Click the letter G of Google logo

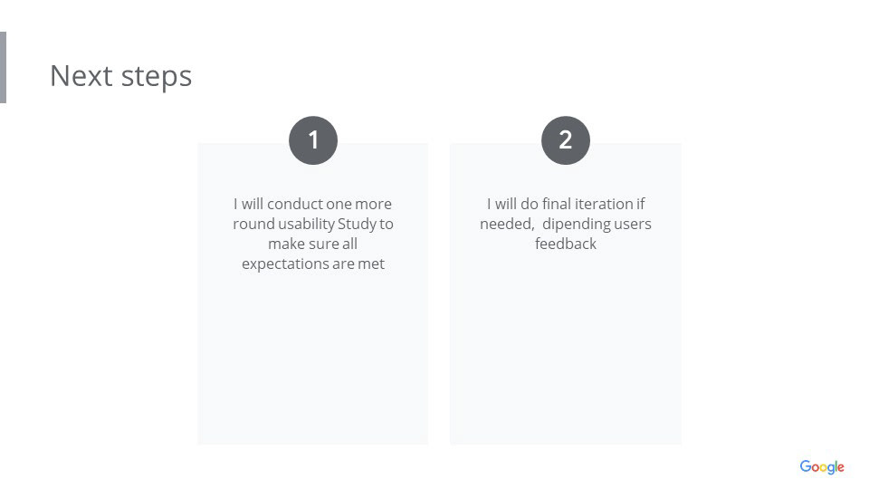click(806, 465)
